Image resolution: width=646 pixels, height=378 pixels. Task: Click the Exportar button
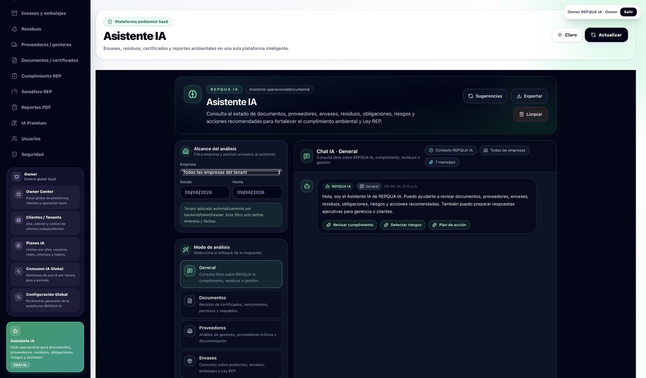(x=529, y=96)
